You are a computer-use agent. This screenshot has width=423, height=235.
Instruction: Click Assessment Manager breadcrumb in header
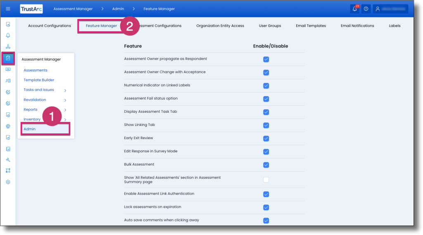73,9
